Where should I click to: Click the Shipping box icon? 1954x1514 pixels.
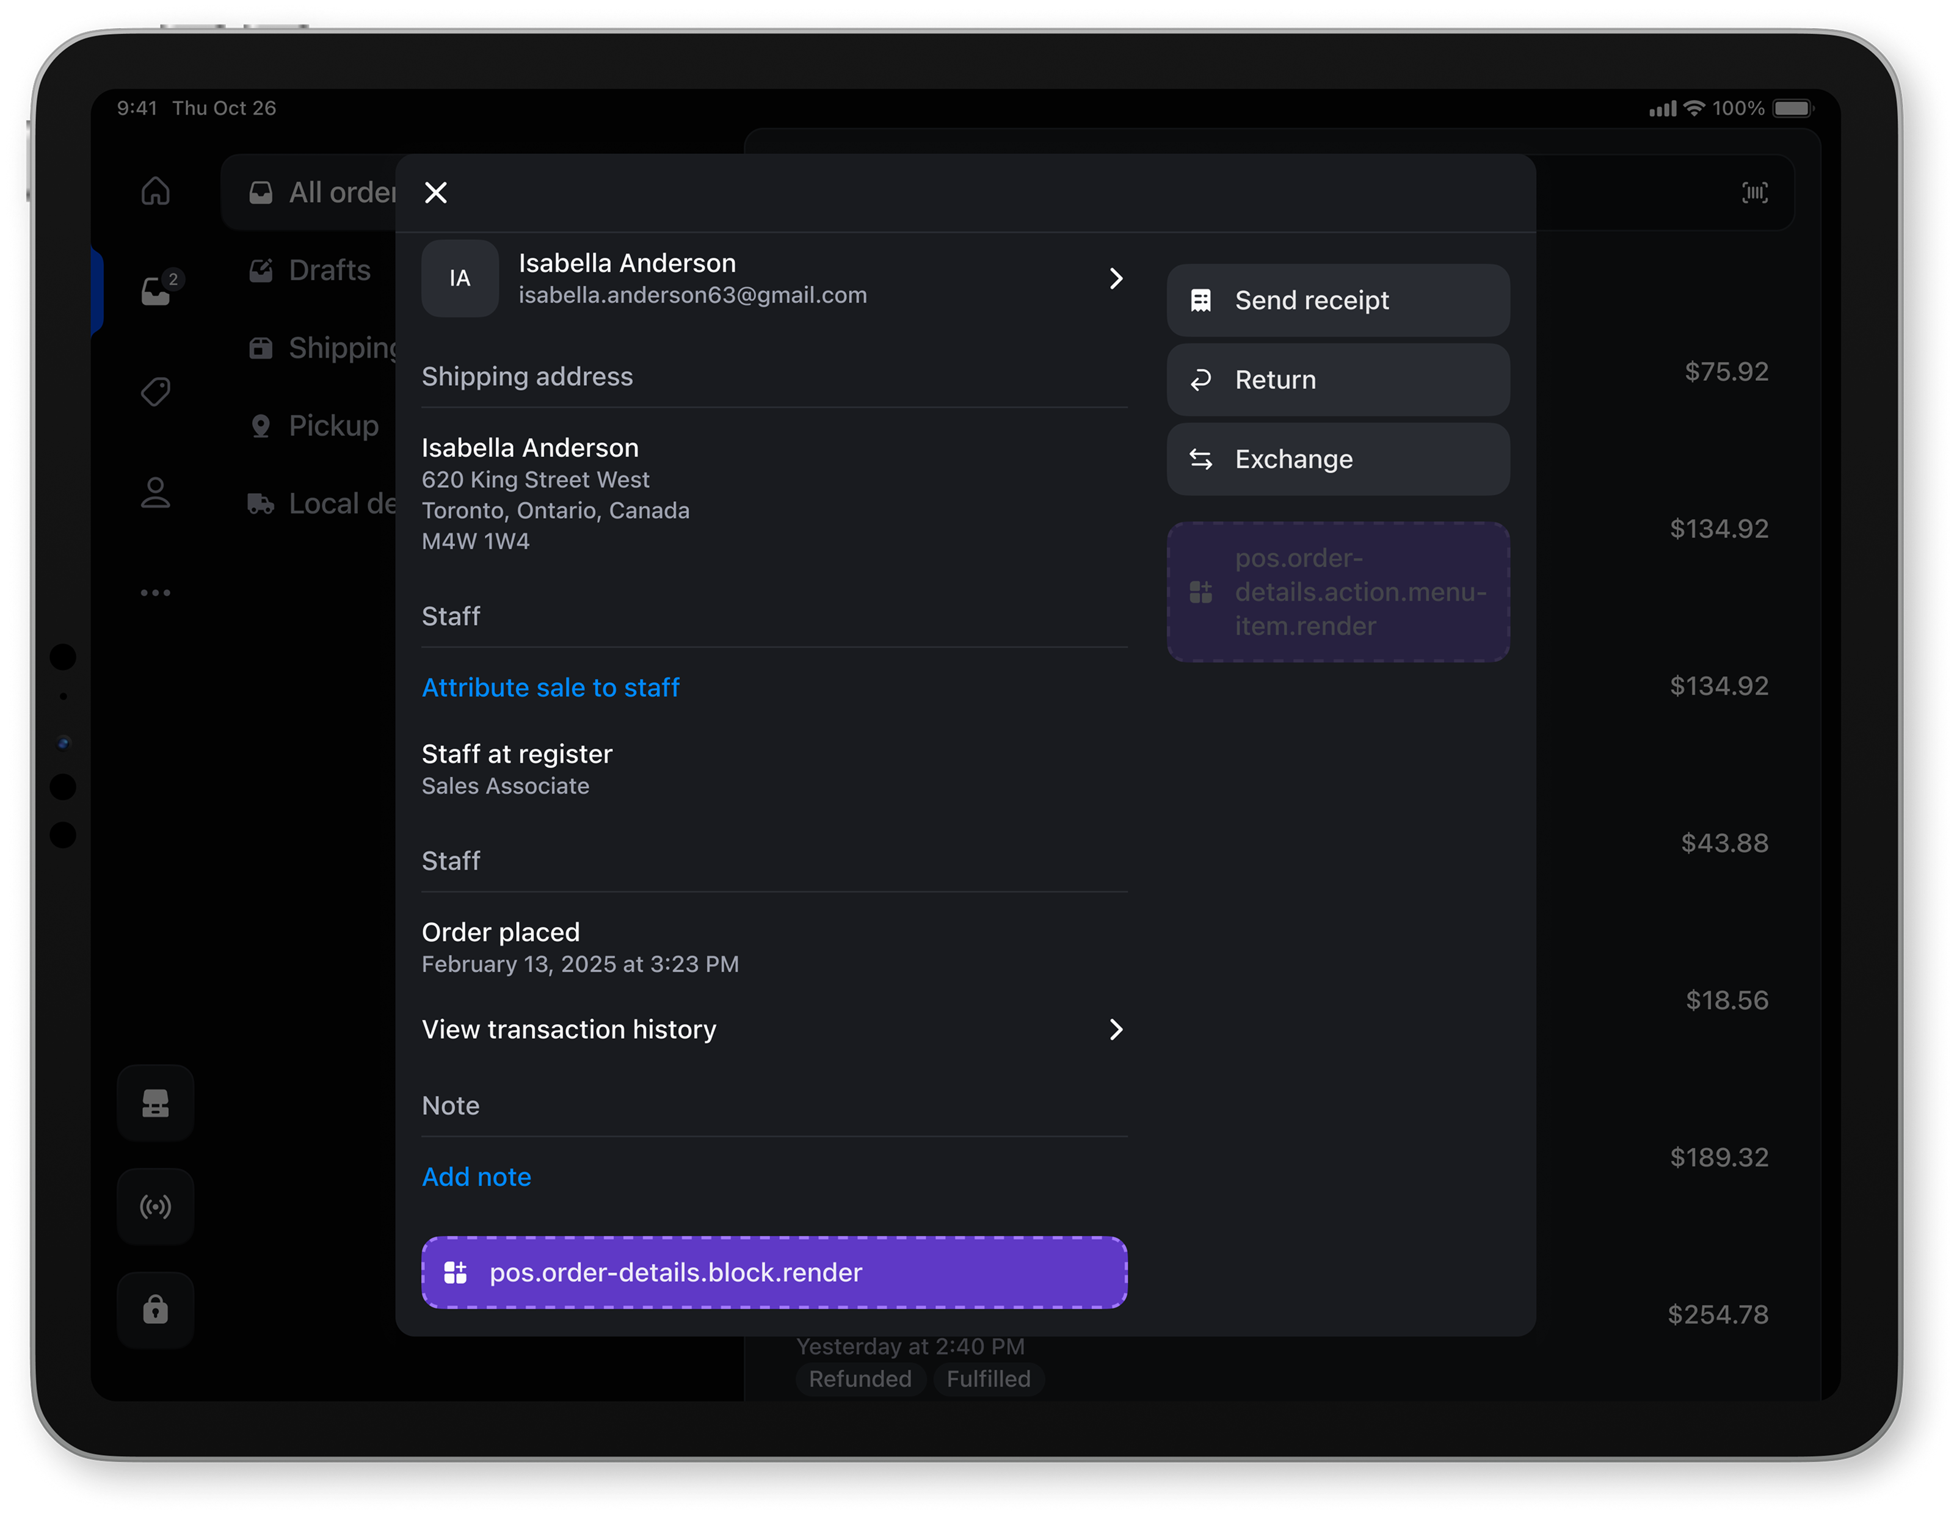[x=260, y=348]
